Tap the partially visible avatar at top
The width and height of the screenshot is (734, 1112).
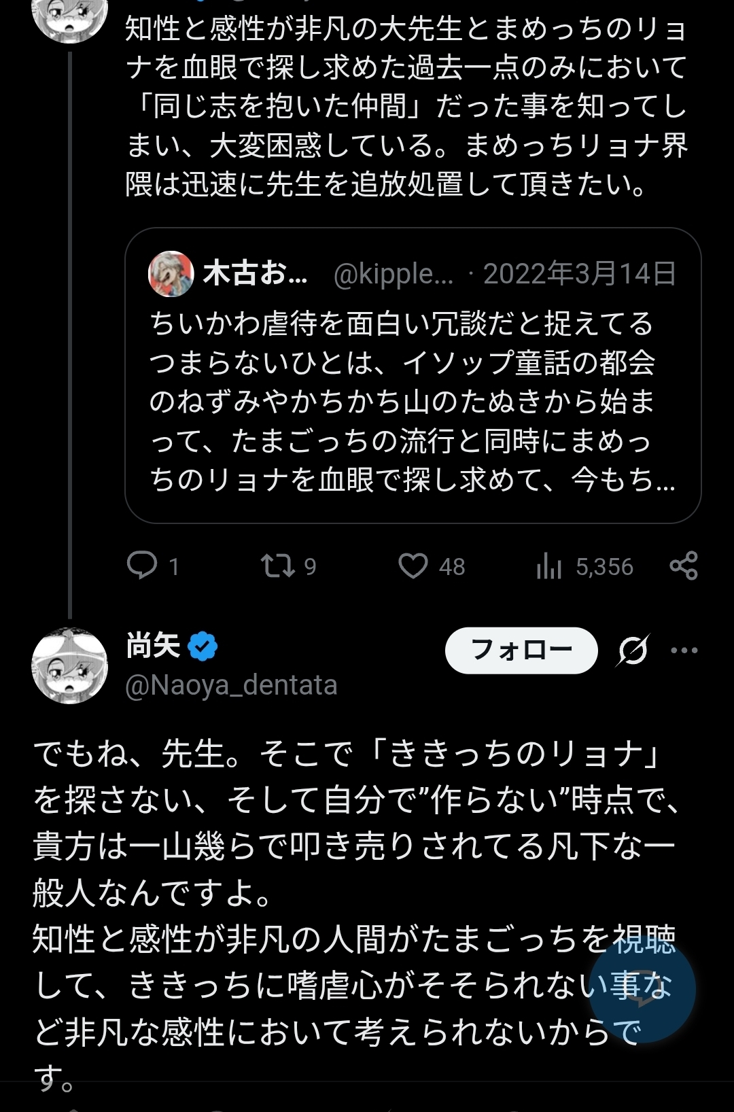click(x=70, y=17)
